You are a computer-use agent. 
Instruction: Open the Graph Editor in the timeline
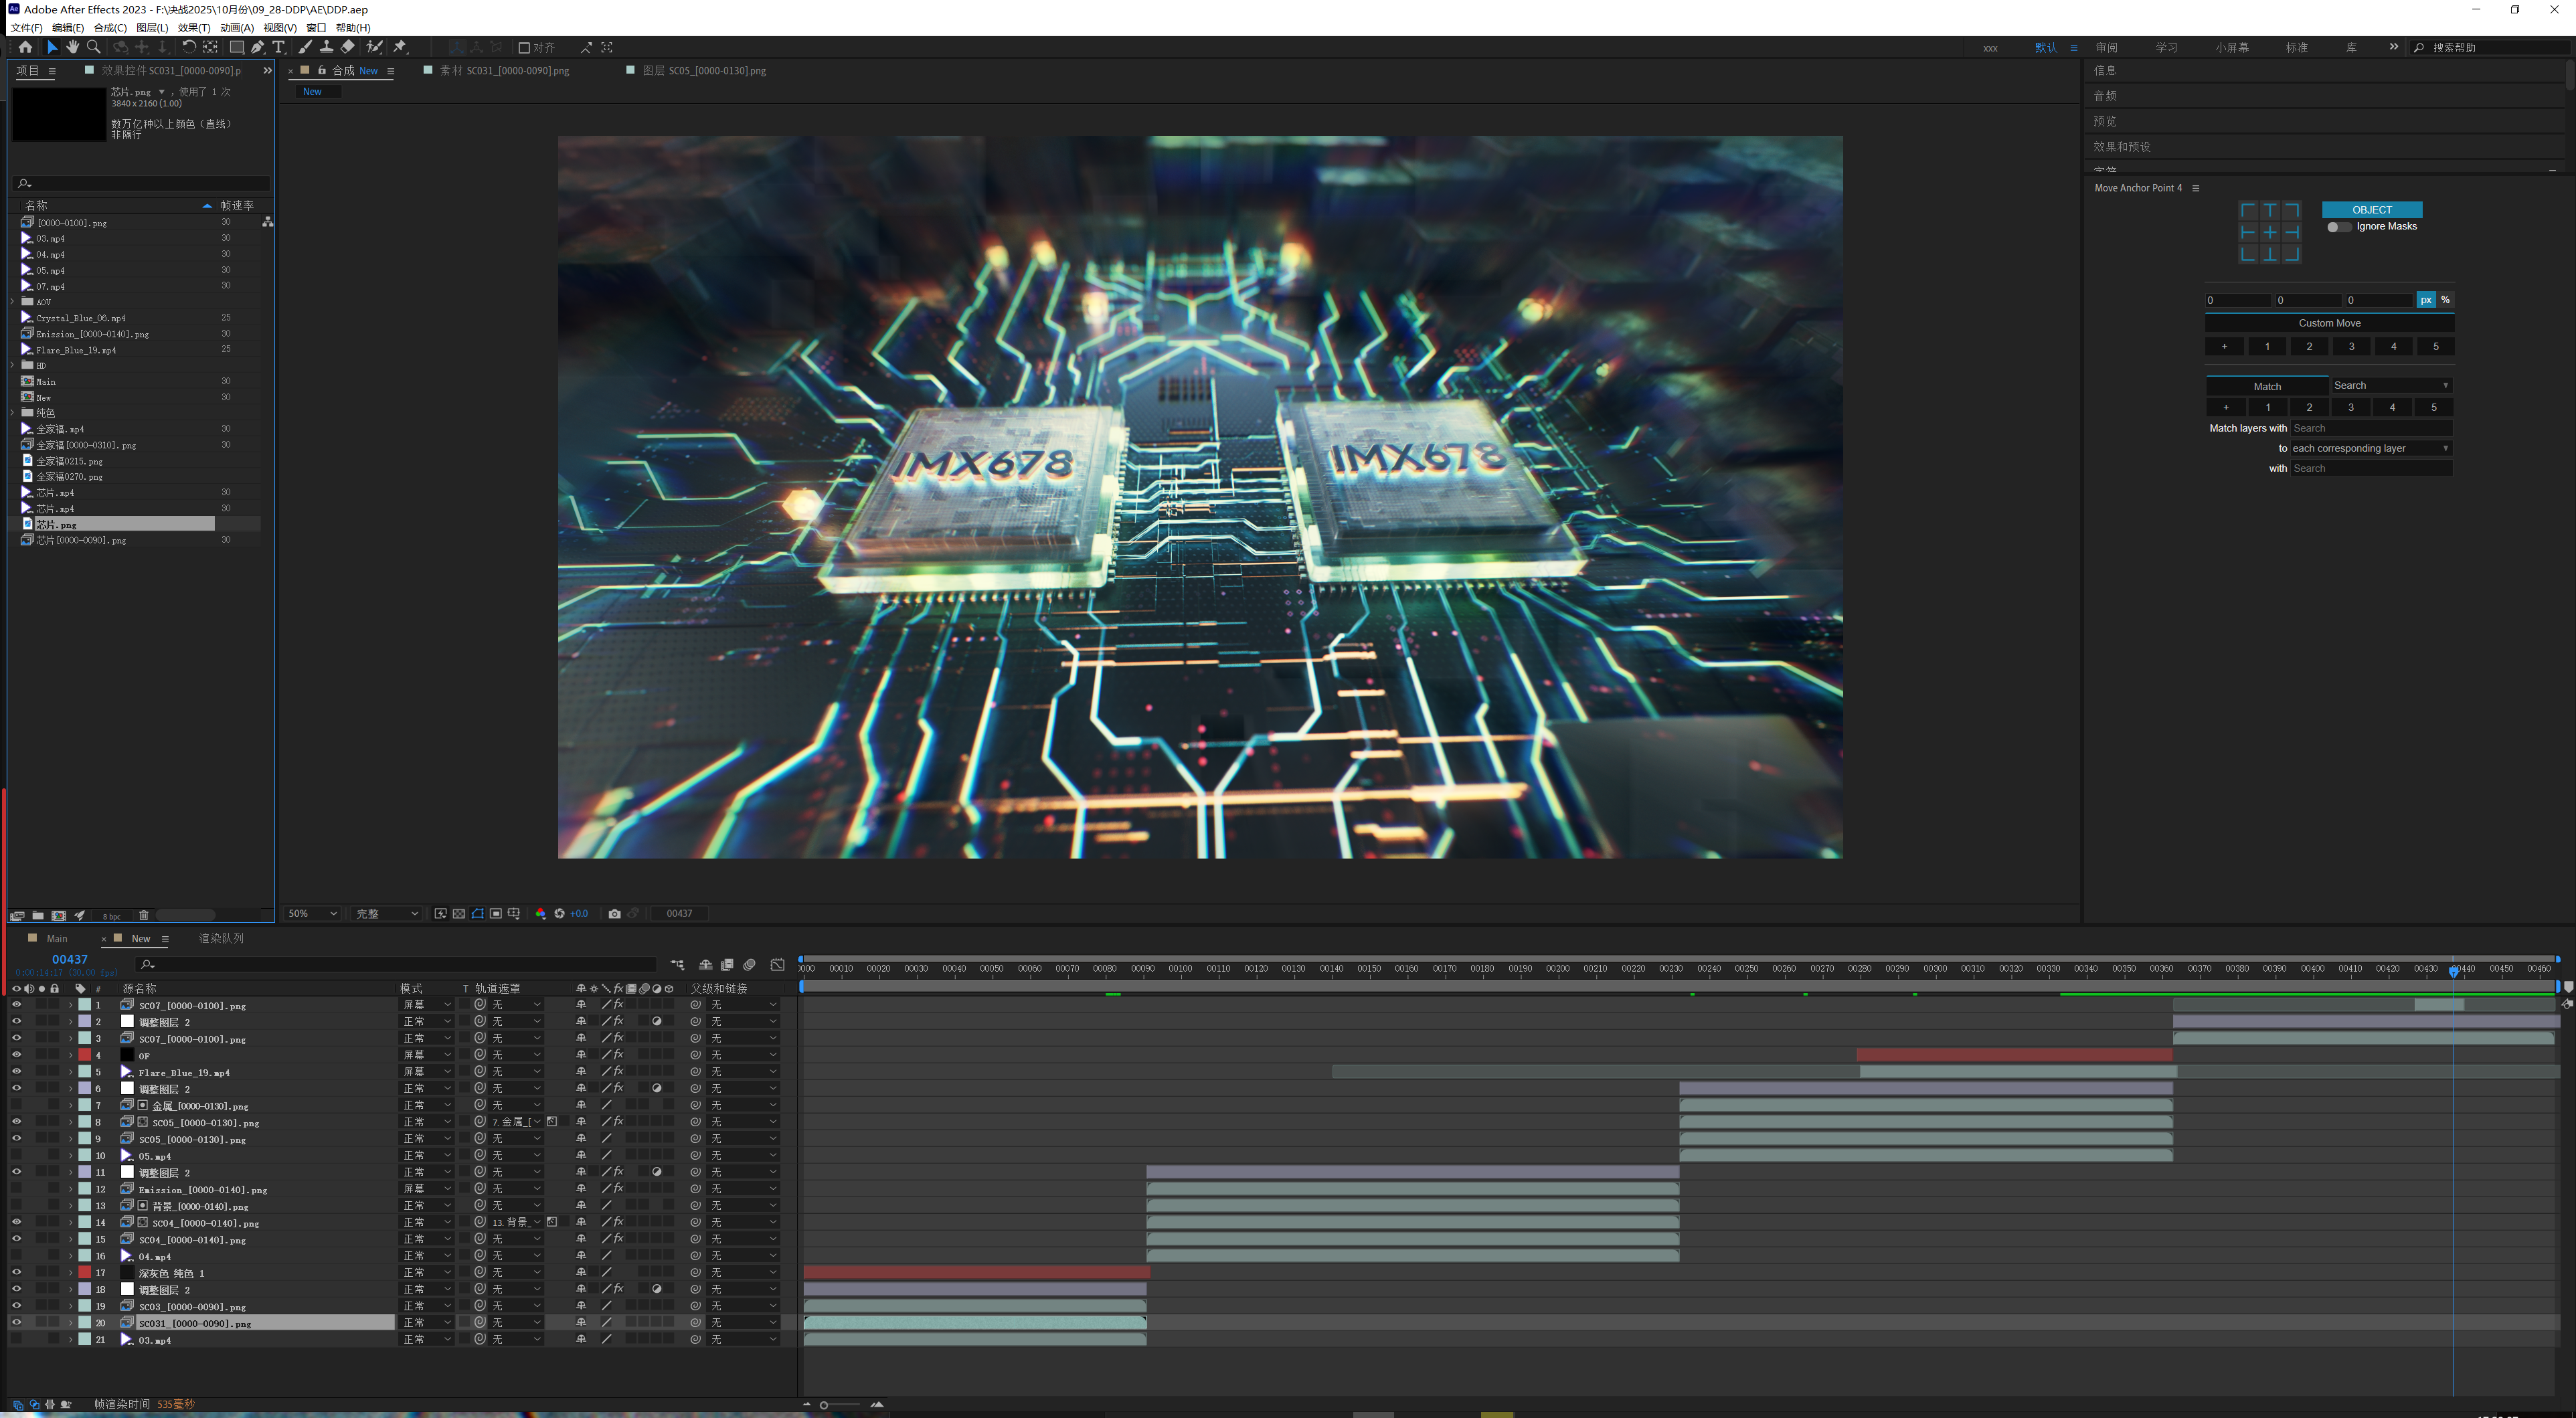point(777,964)
